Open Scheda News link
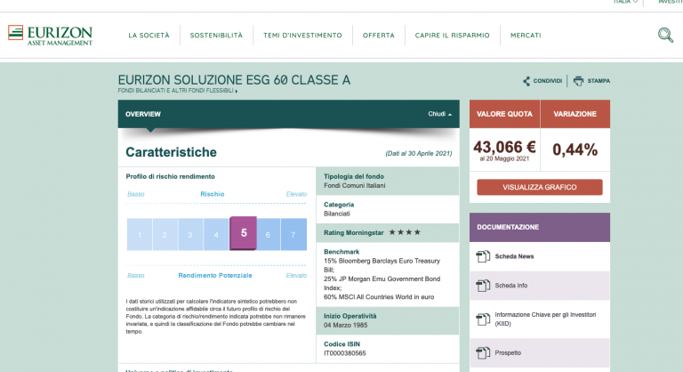The height and width of the screenshot is (372, 683). coord(514,256)
